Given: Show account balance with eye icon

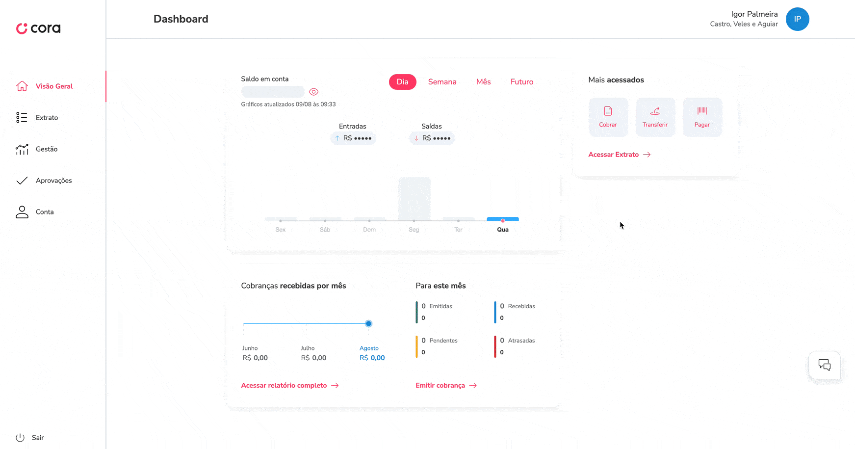Looking at the screenshot, I should [314, 92].
